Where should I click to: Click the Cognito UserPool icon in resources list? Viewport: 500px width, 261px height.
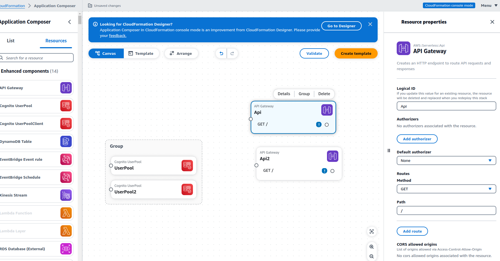[x=66, y=106]
